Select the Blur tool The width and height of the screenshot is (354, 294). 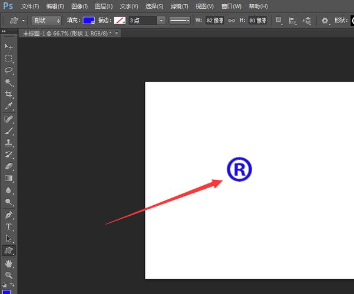pyautogui.click(x=9, y=190)
